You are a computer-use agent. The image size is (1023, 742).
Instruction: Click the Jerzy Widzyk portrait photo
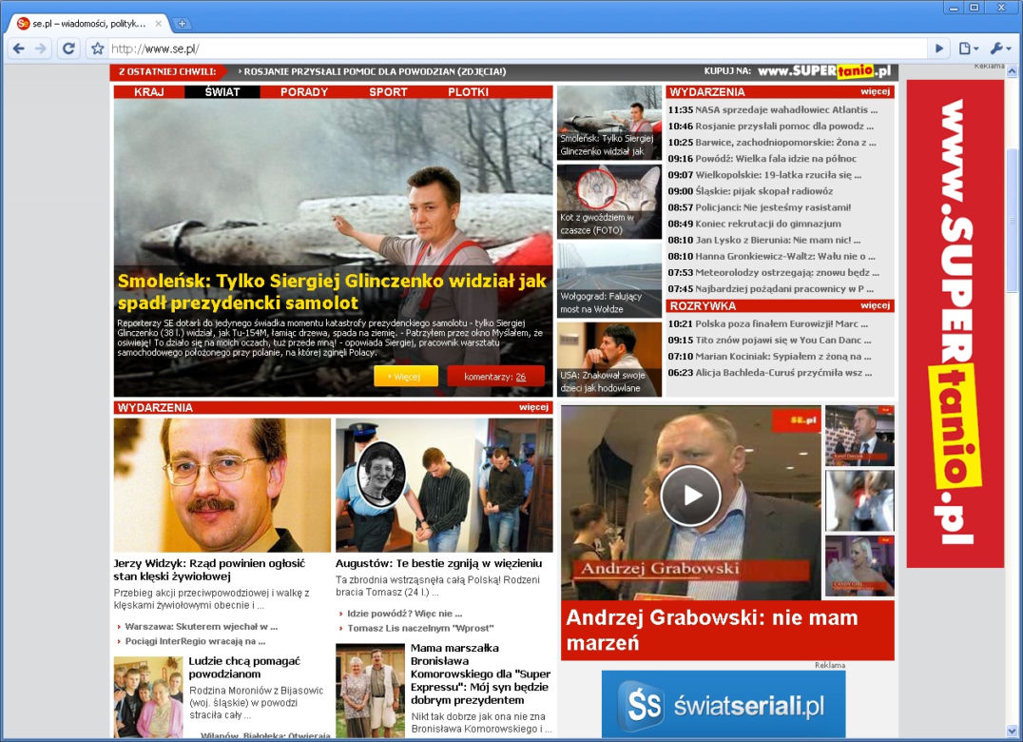pos(222,485)
